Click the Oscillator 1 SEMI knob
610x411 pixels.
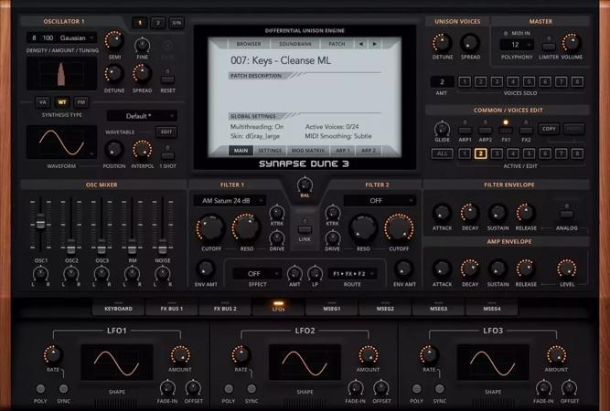tap(114, 40)
